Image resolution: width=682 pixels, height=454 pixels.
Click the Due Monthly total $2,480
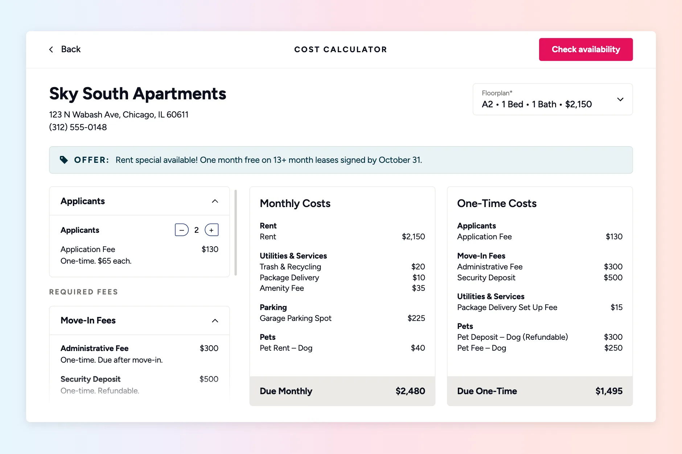[410, 391]
